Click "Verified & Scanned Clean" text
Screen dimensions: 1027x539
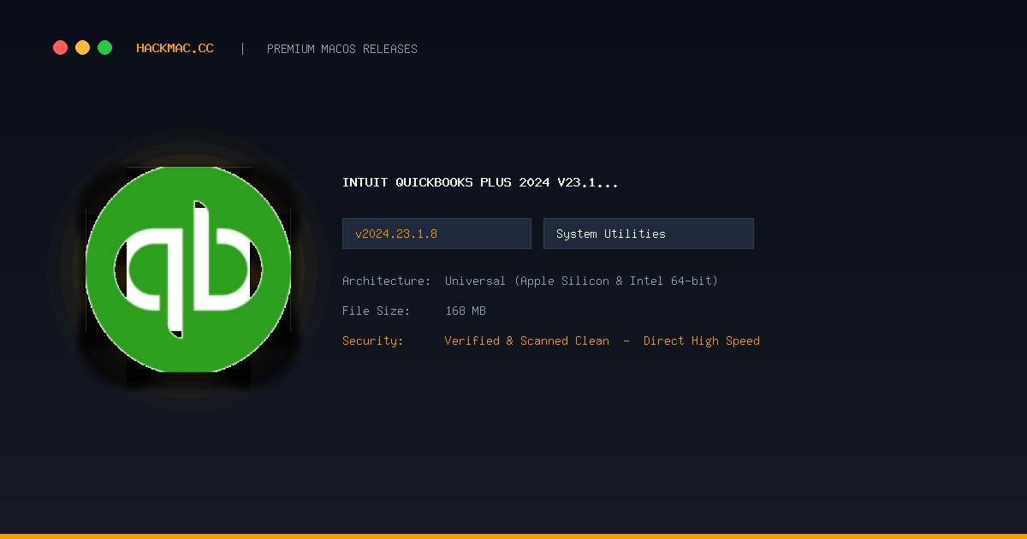(527, 341)
